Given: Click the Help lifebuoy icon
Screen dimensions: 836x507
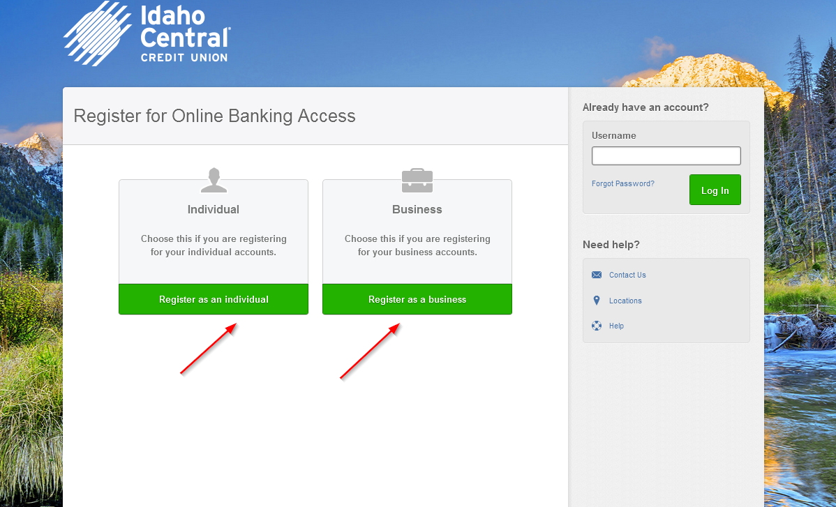Looking at the screenshot, I should (597, 326).
